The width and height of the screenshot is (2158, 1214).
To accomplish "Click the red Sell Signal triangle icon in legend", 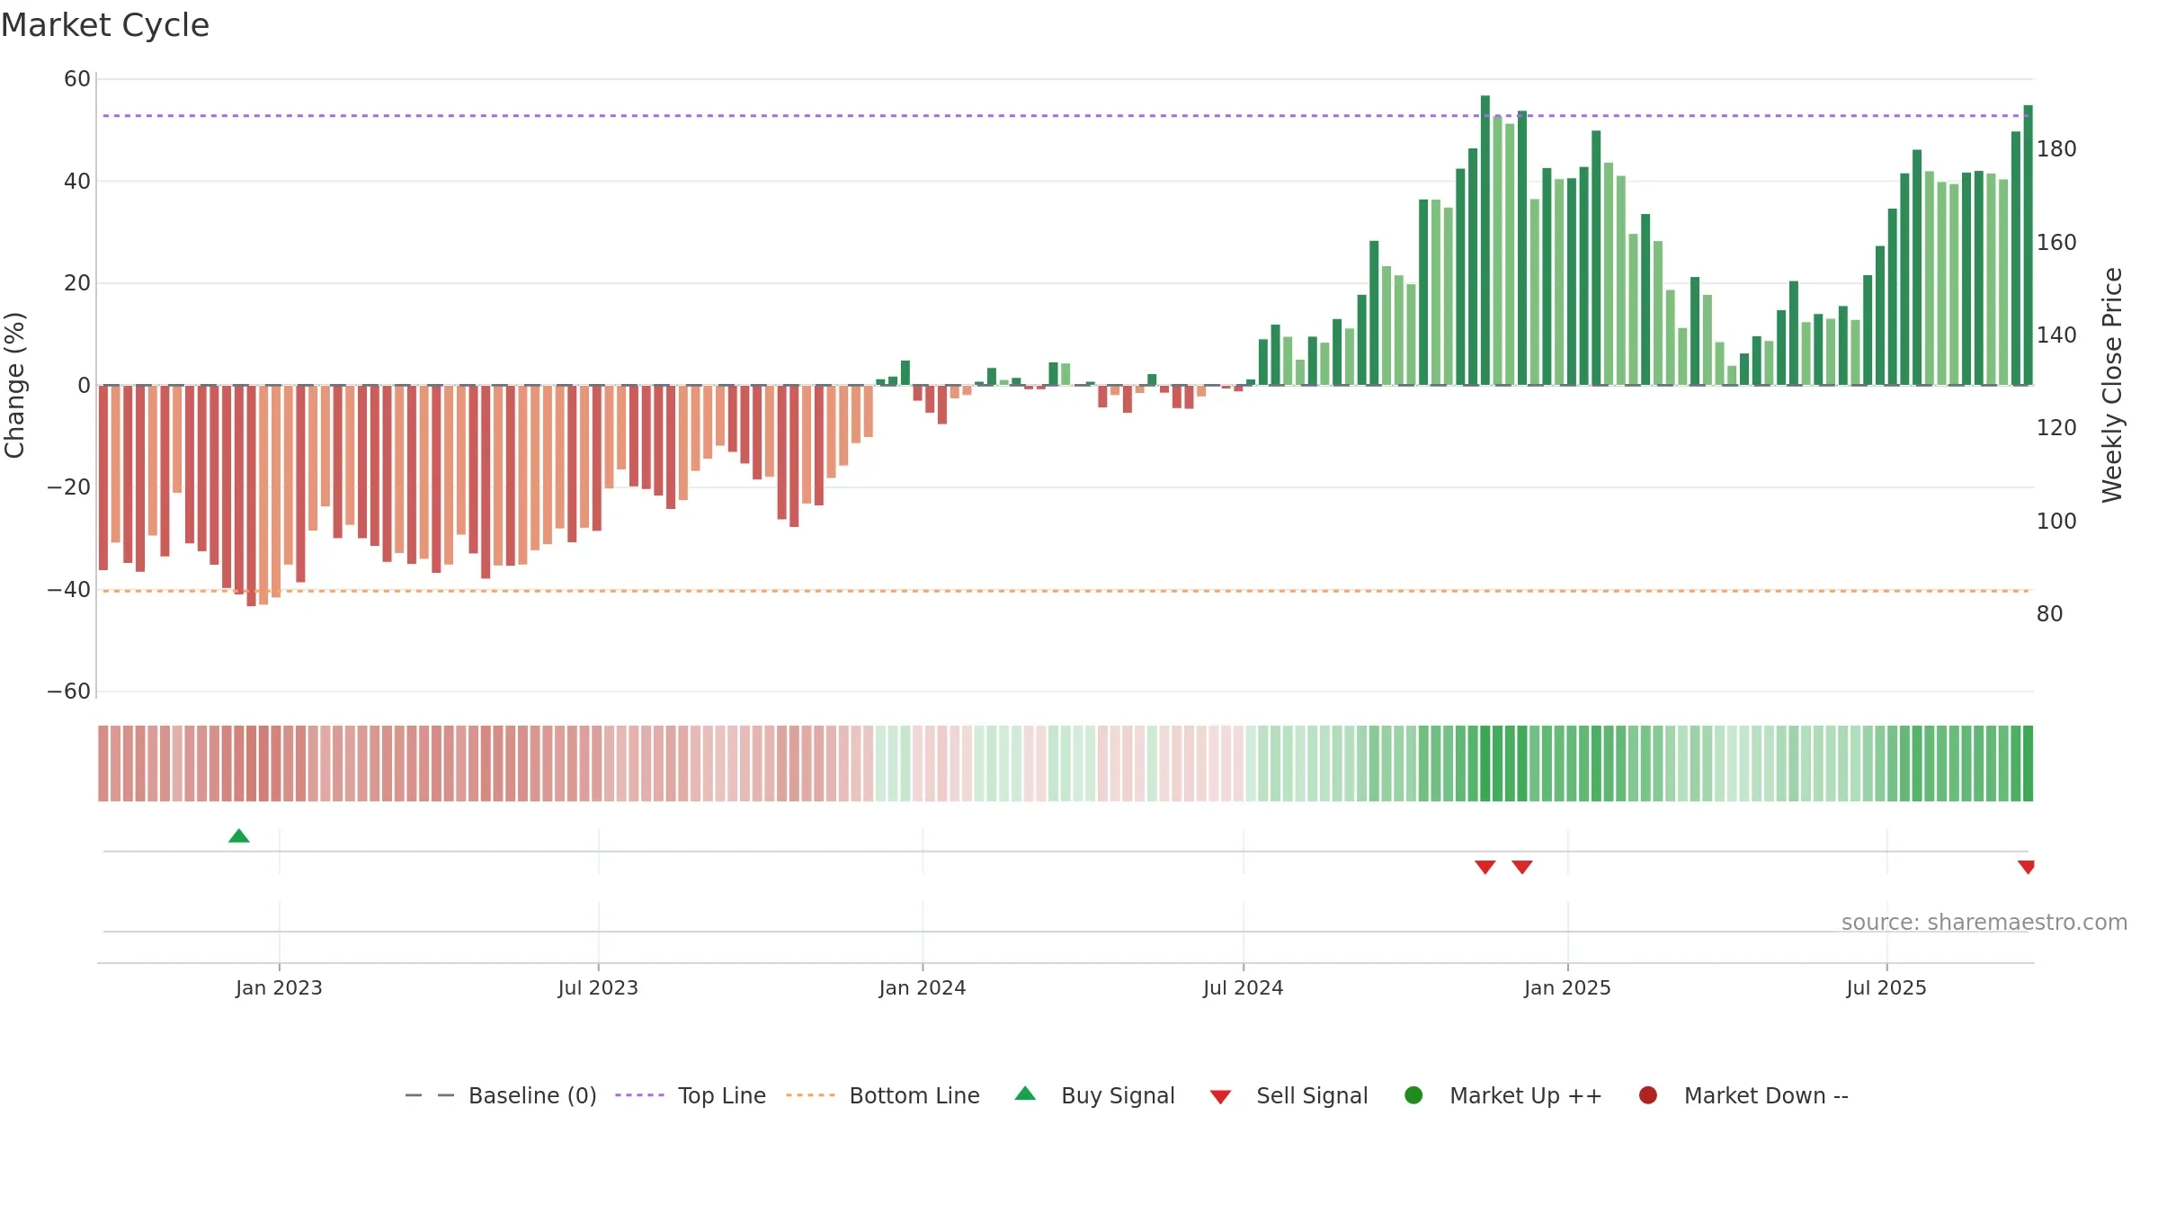I will pos(1220,1097).
